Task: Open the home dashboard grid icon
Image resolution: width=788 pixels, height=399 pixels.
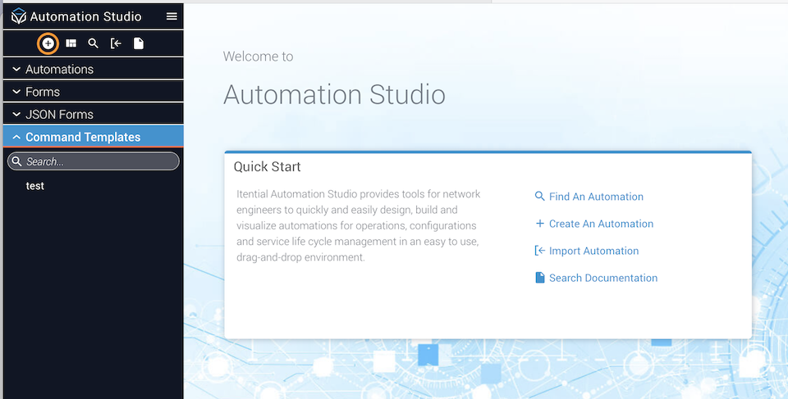Action: (71, 43)
